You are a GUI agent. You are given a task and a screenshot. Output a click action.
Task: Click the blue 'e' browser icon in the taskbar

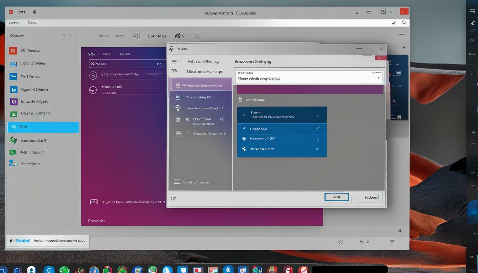[x=49, y=270]
